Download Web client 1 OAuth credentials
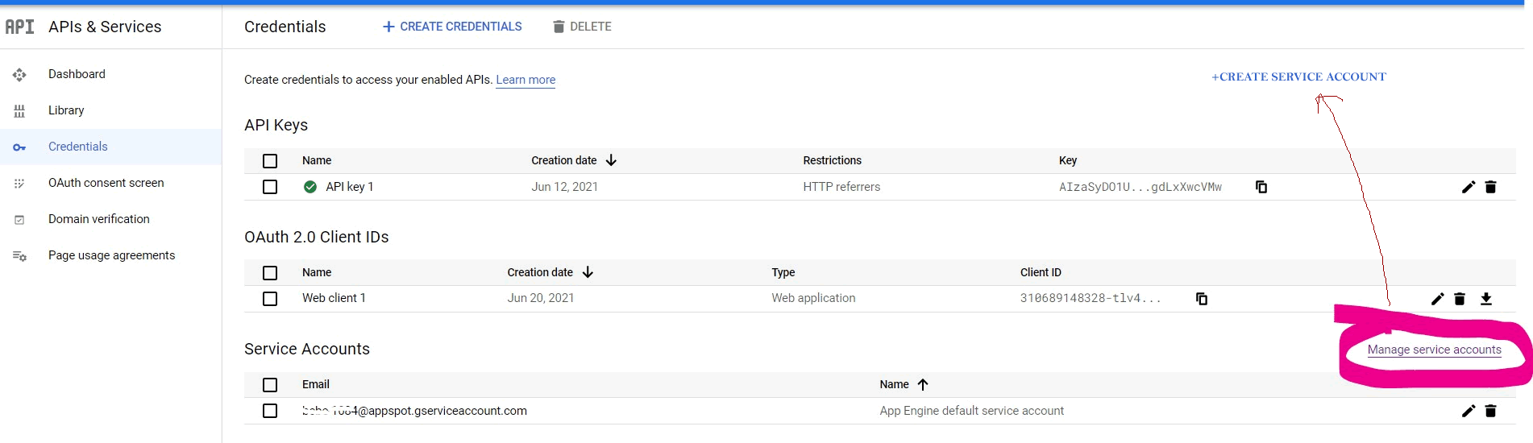The width and height of the screenshot is (1533, 443). pos(1485,299)
